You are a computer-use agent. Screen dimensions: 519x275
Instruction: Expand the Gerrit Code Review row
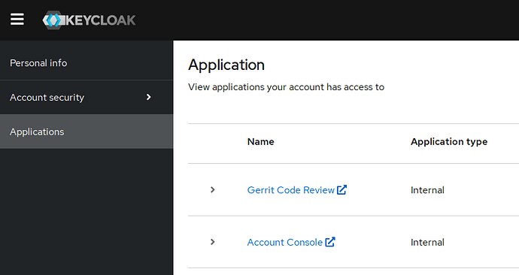pyautogui.click(x=213, y=190)
